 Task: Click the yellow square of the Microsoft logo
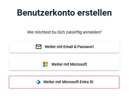(47, 66)
